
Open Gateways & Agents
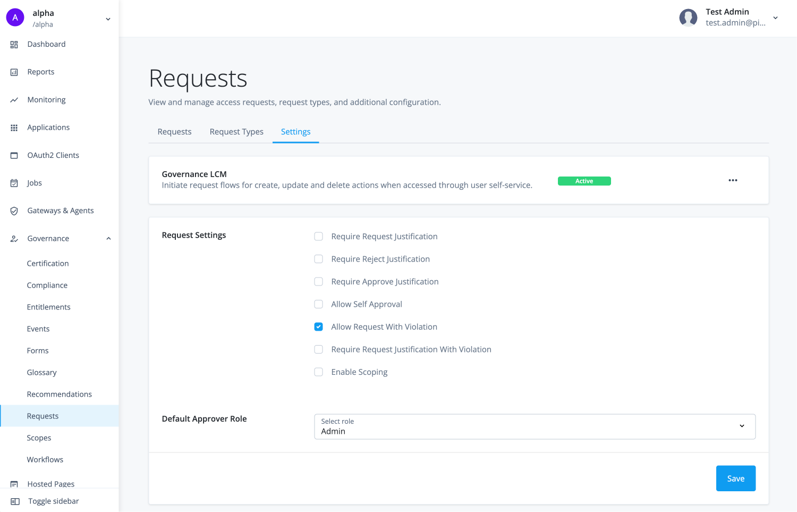pyautogui.click(x=60, y=211)
